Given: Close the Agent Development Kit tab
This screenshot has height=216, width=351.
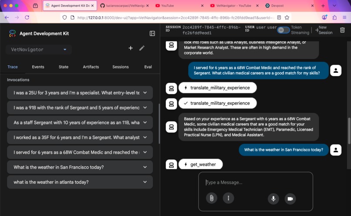Looking at the screenshot, I should click(92, 6).
